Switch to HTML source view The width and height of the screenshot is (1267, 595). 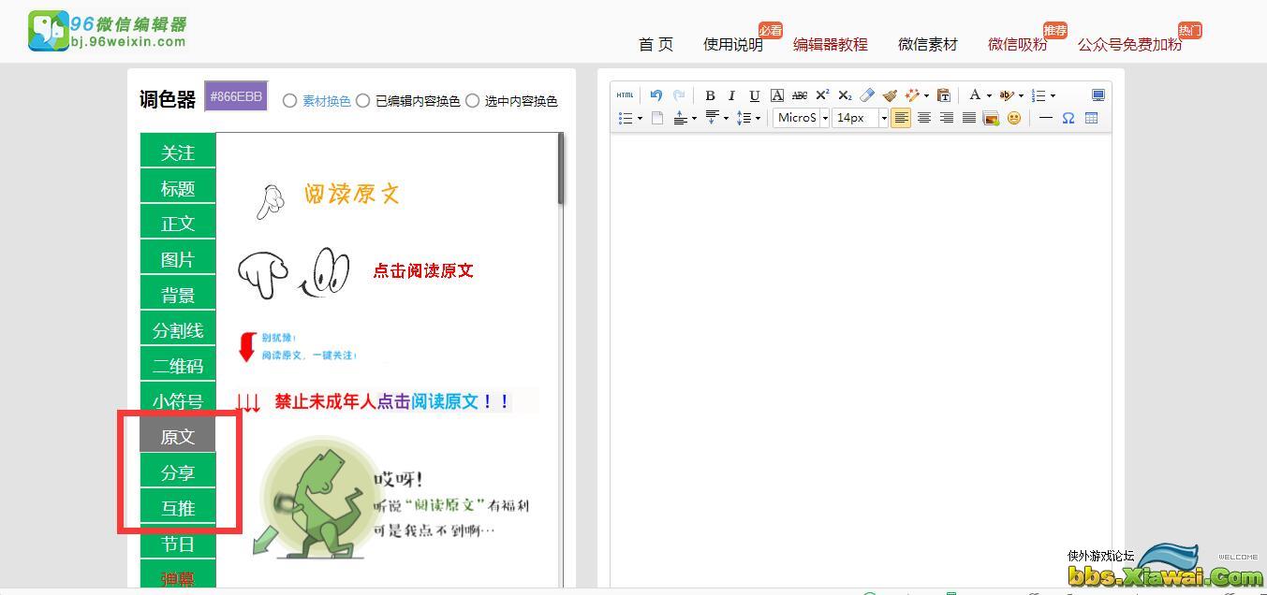626,95
